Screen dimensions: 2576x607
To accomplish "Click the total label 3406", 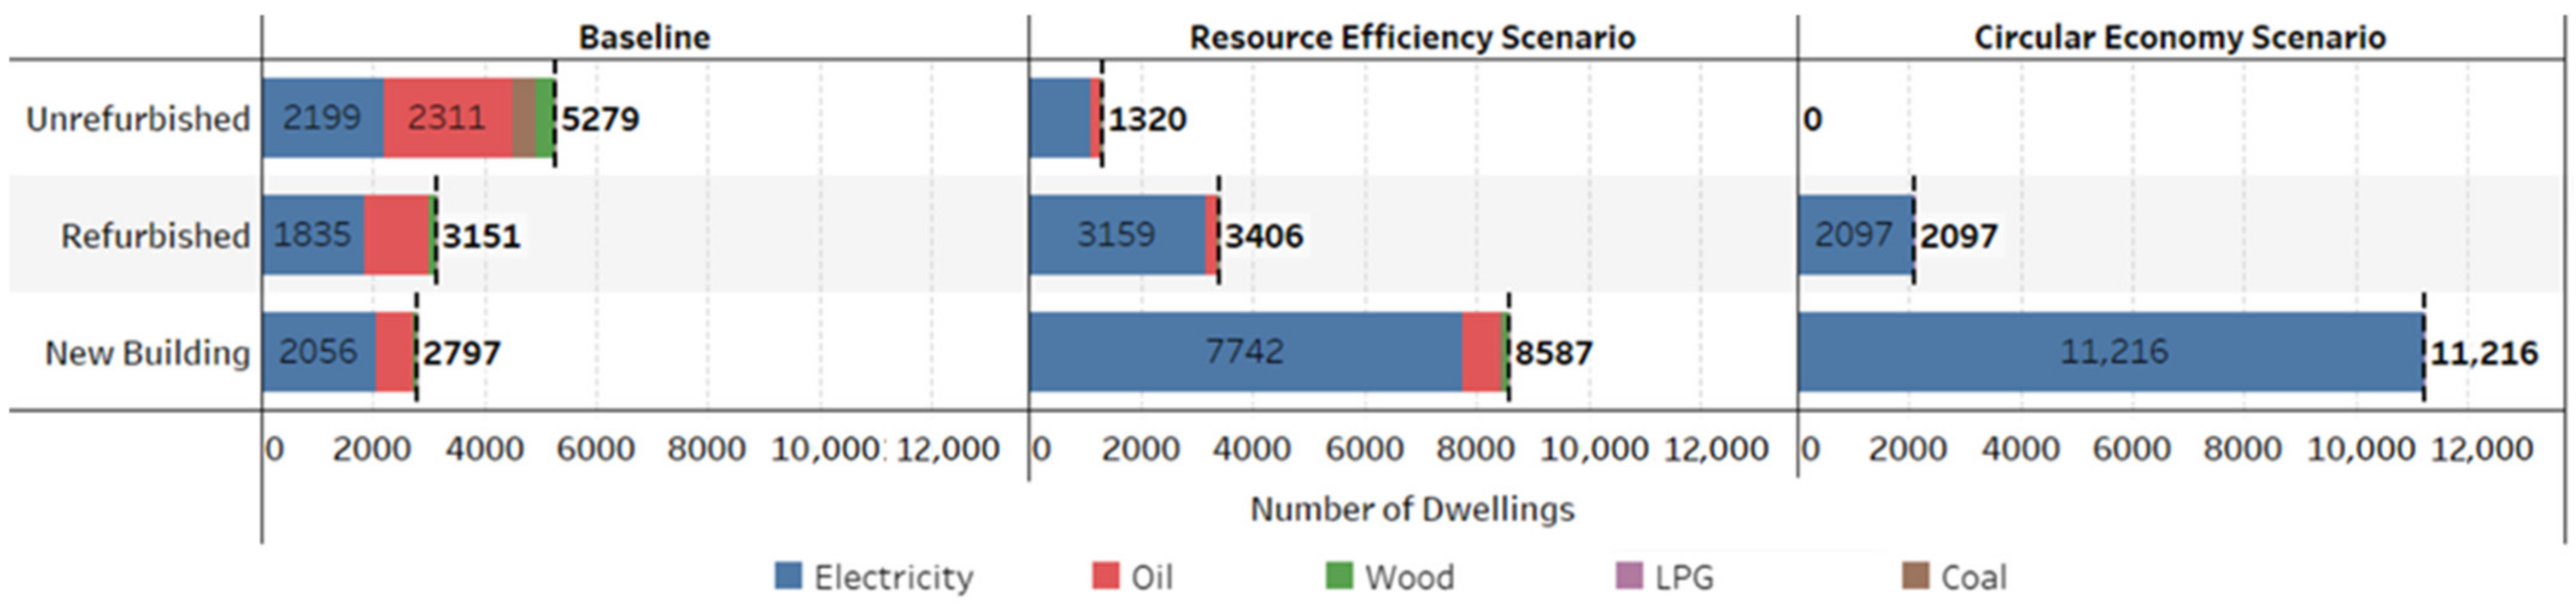I will tap(1264, 236).
